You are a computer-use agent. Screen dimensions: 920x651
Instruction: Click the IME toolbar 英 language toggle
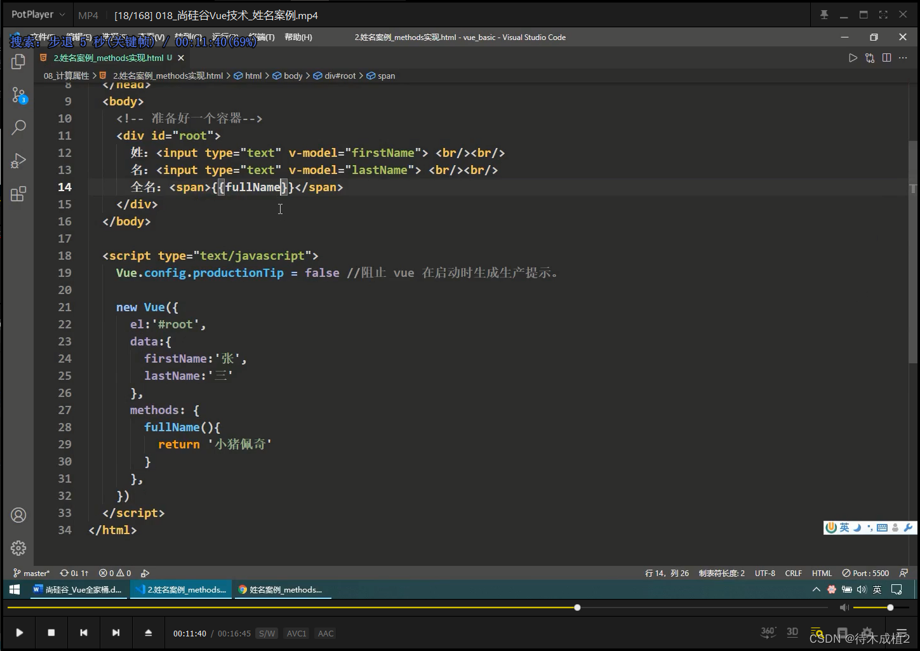coord(844,527)
